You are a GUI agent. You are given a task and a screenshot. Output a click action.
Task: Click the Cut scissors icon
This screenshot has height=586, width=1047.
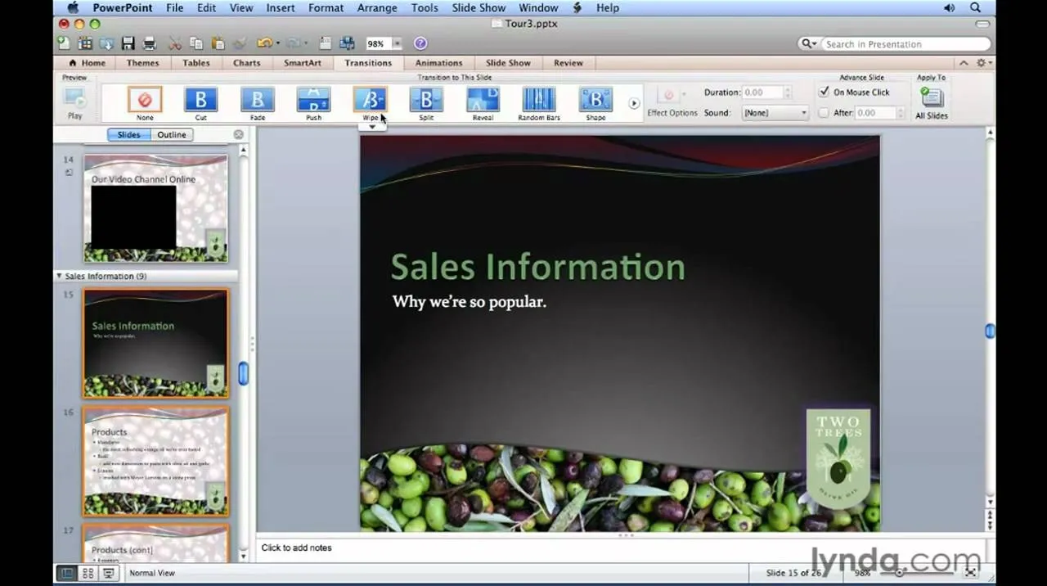coord(174,43)
